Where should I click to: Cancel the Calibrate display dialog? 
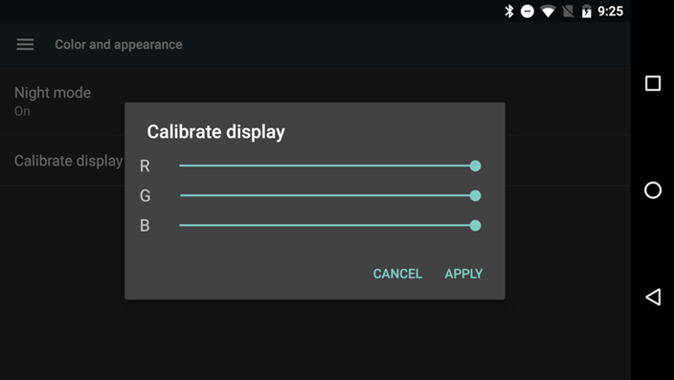click(x=397, y=274)
